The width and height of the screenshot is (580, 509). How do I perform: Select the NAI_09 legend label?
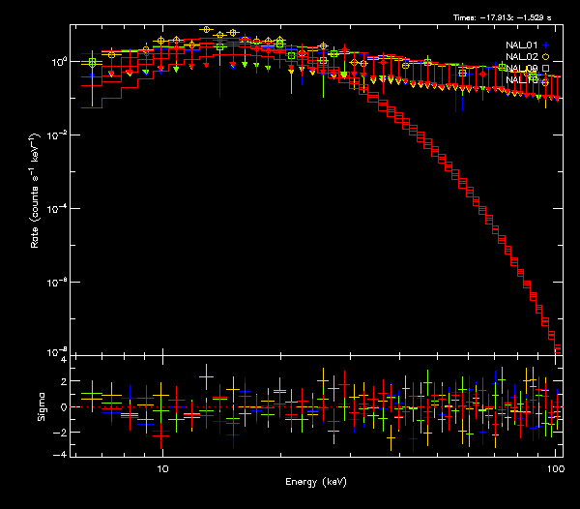[x=522, y=69]
